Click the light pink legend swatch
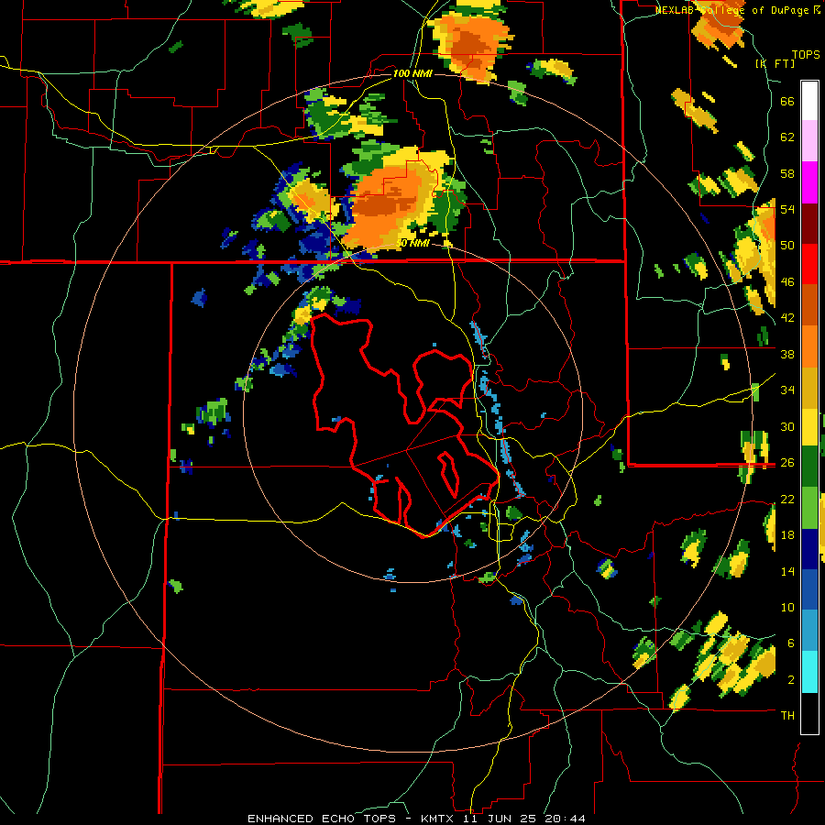The height and width of the screenshot is (825, 825). point(809,141)
